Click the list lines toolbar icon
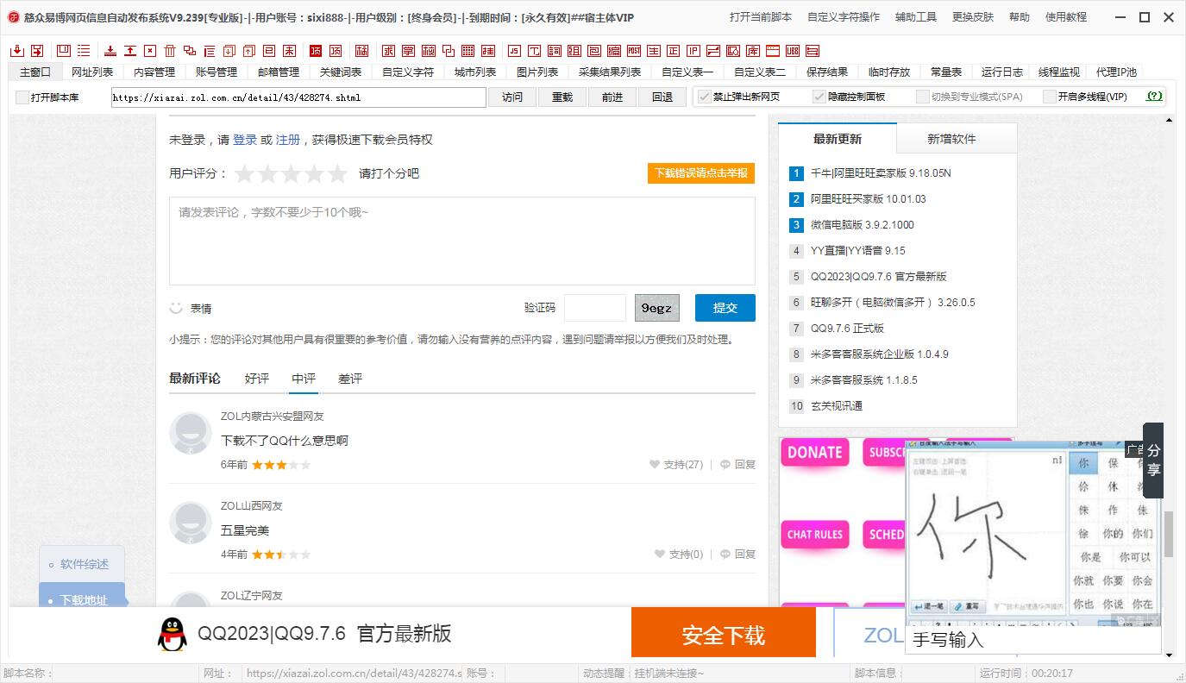This screenshot has width=1186, height=683. point(84,51)
